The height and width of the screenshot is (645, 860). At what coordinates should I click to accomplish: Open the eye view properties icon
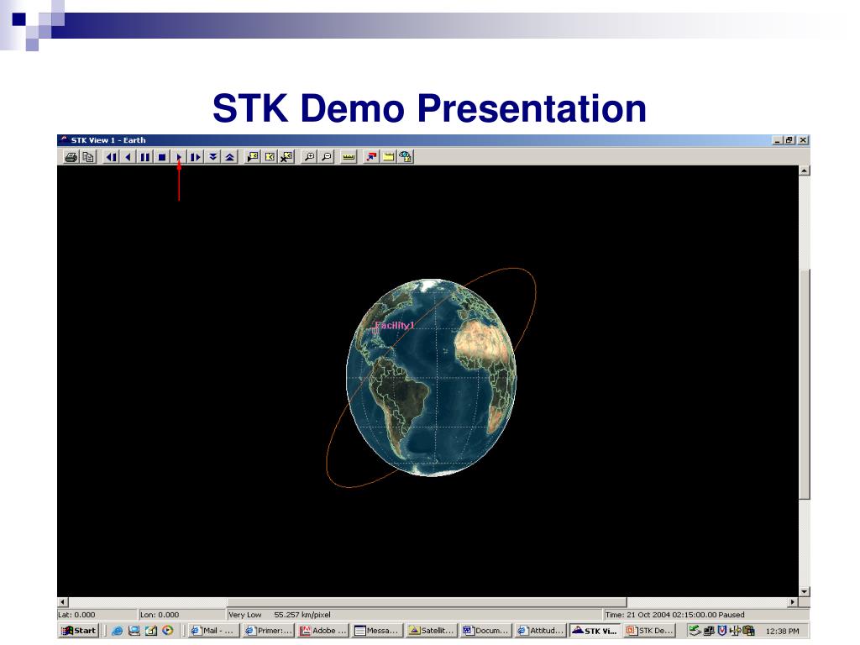tap(406, 157)
